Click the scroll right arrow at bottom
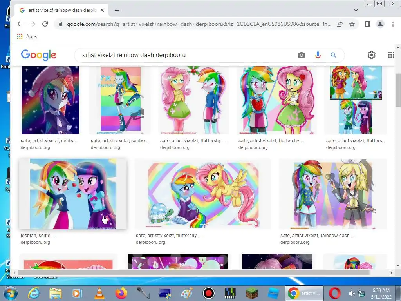 coord(391,273)
